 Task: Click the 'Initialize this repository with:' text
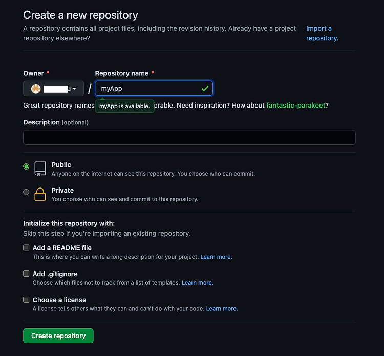[x=69, y=223]
